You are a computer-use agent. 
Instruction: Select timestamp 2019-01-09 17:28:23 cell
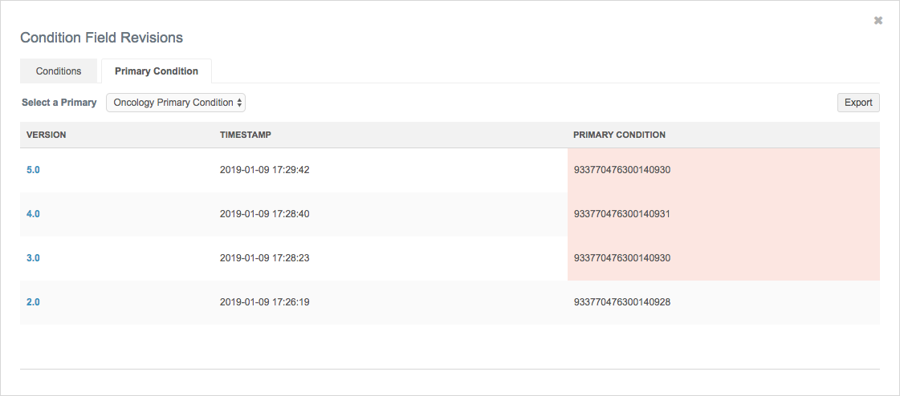click(264, 258)
